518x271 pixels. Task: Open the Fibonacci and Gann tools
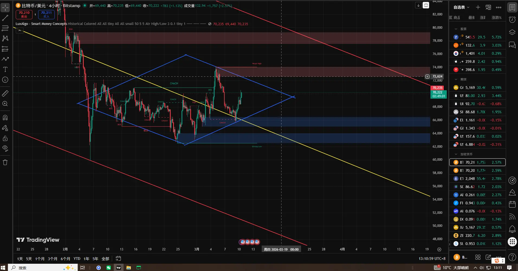click(x=5, y=28)
